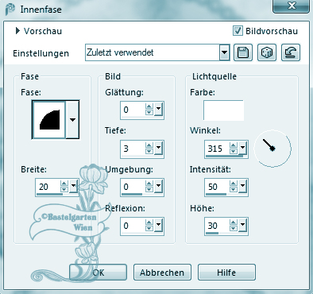Open the Winkel slider popup arrow
Viewport: 313px width, 294px height.
[x=242, y=149]
